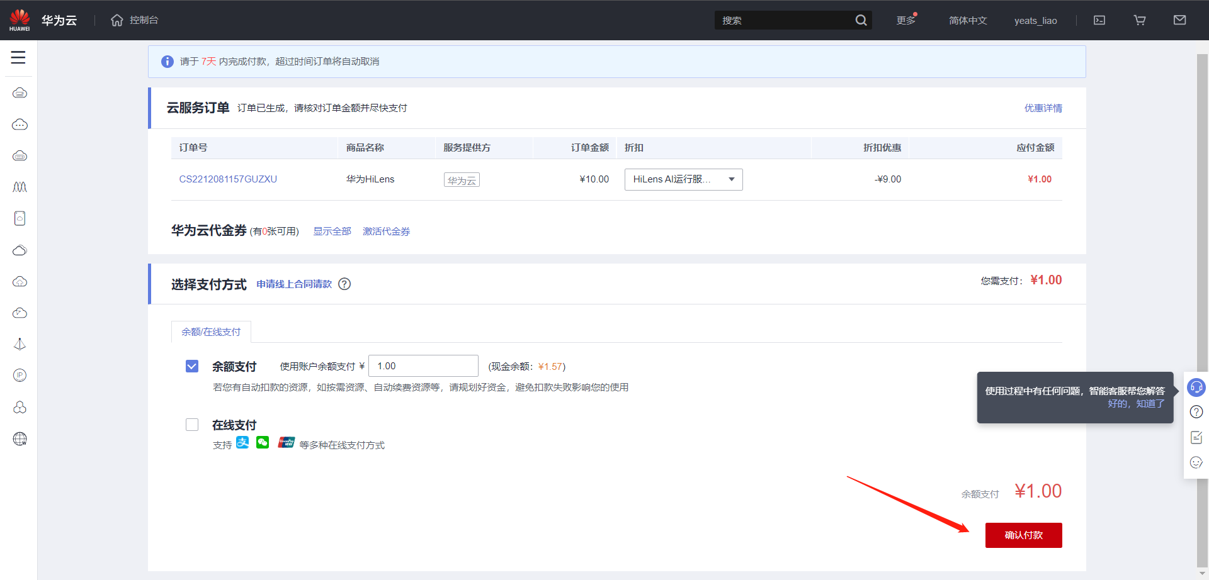
Task: Click the smiley satisfaction survey icon
Action: [x=1196, y=462]
